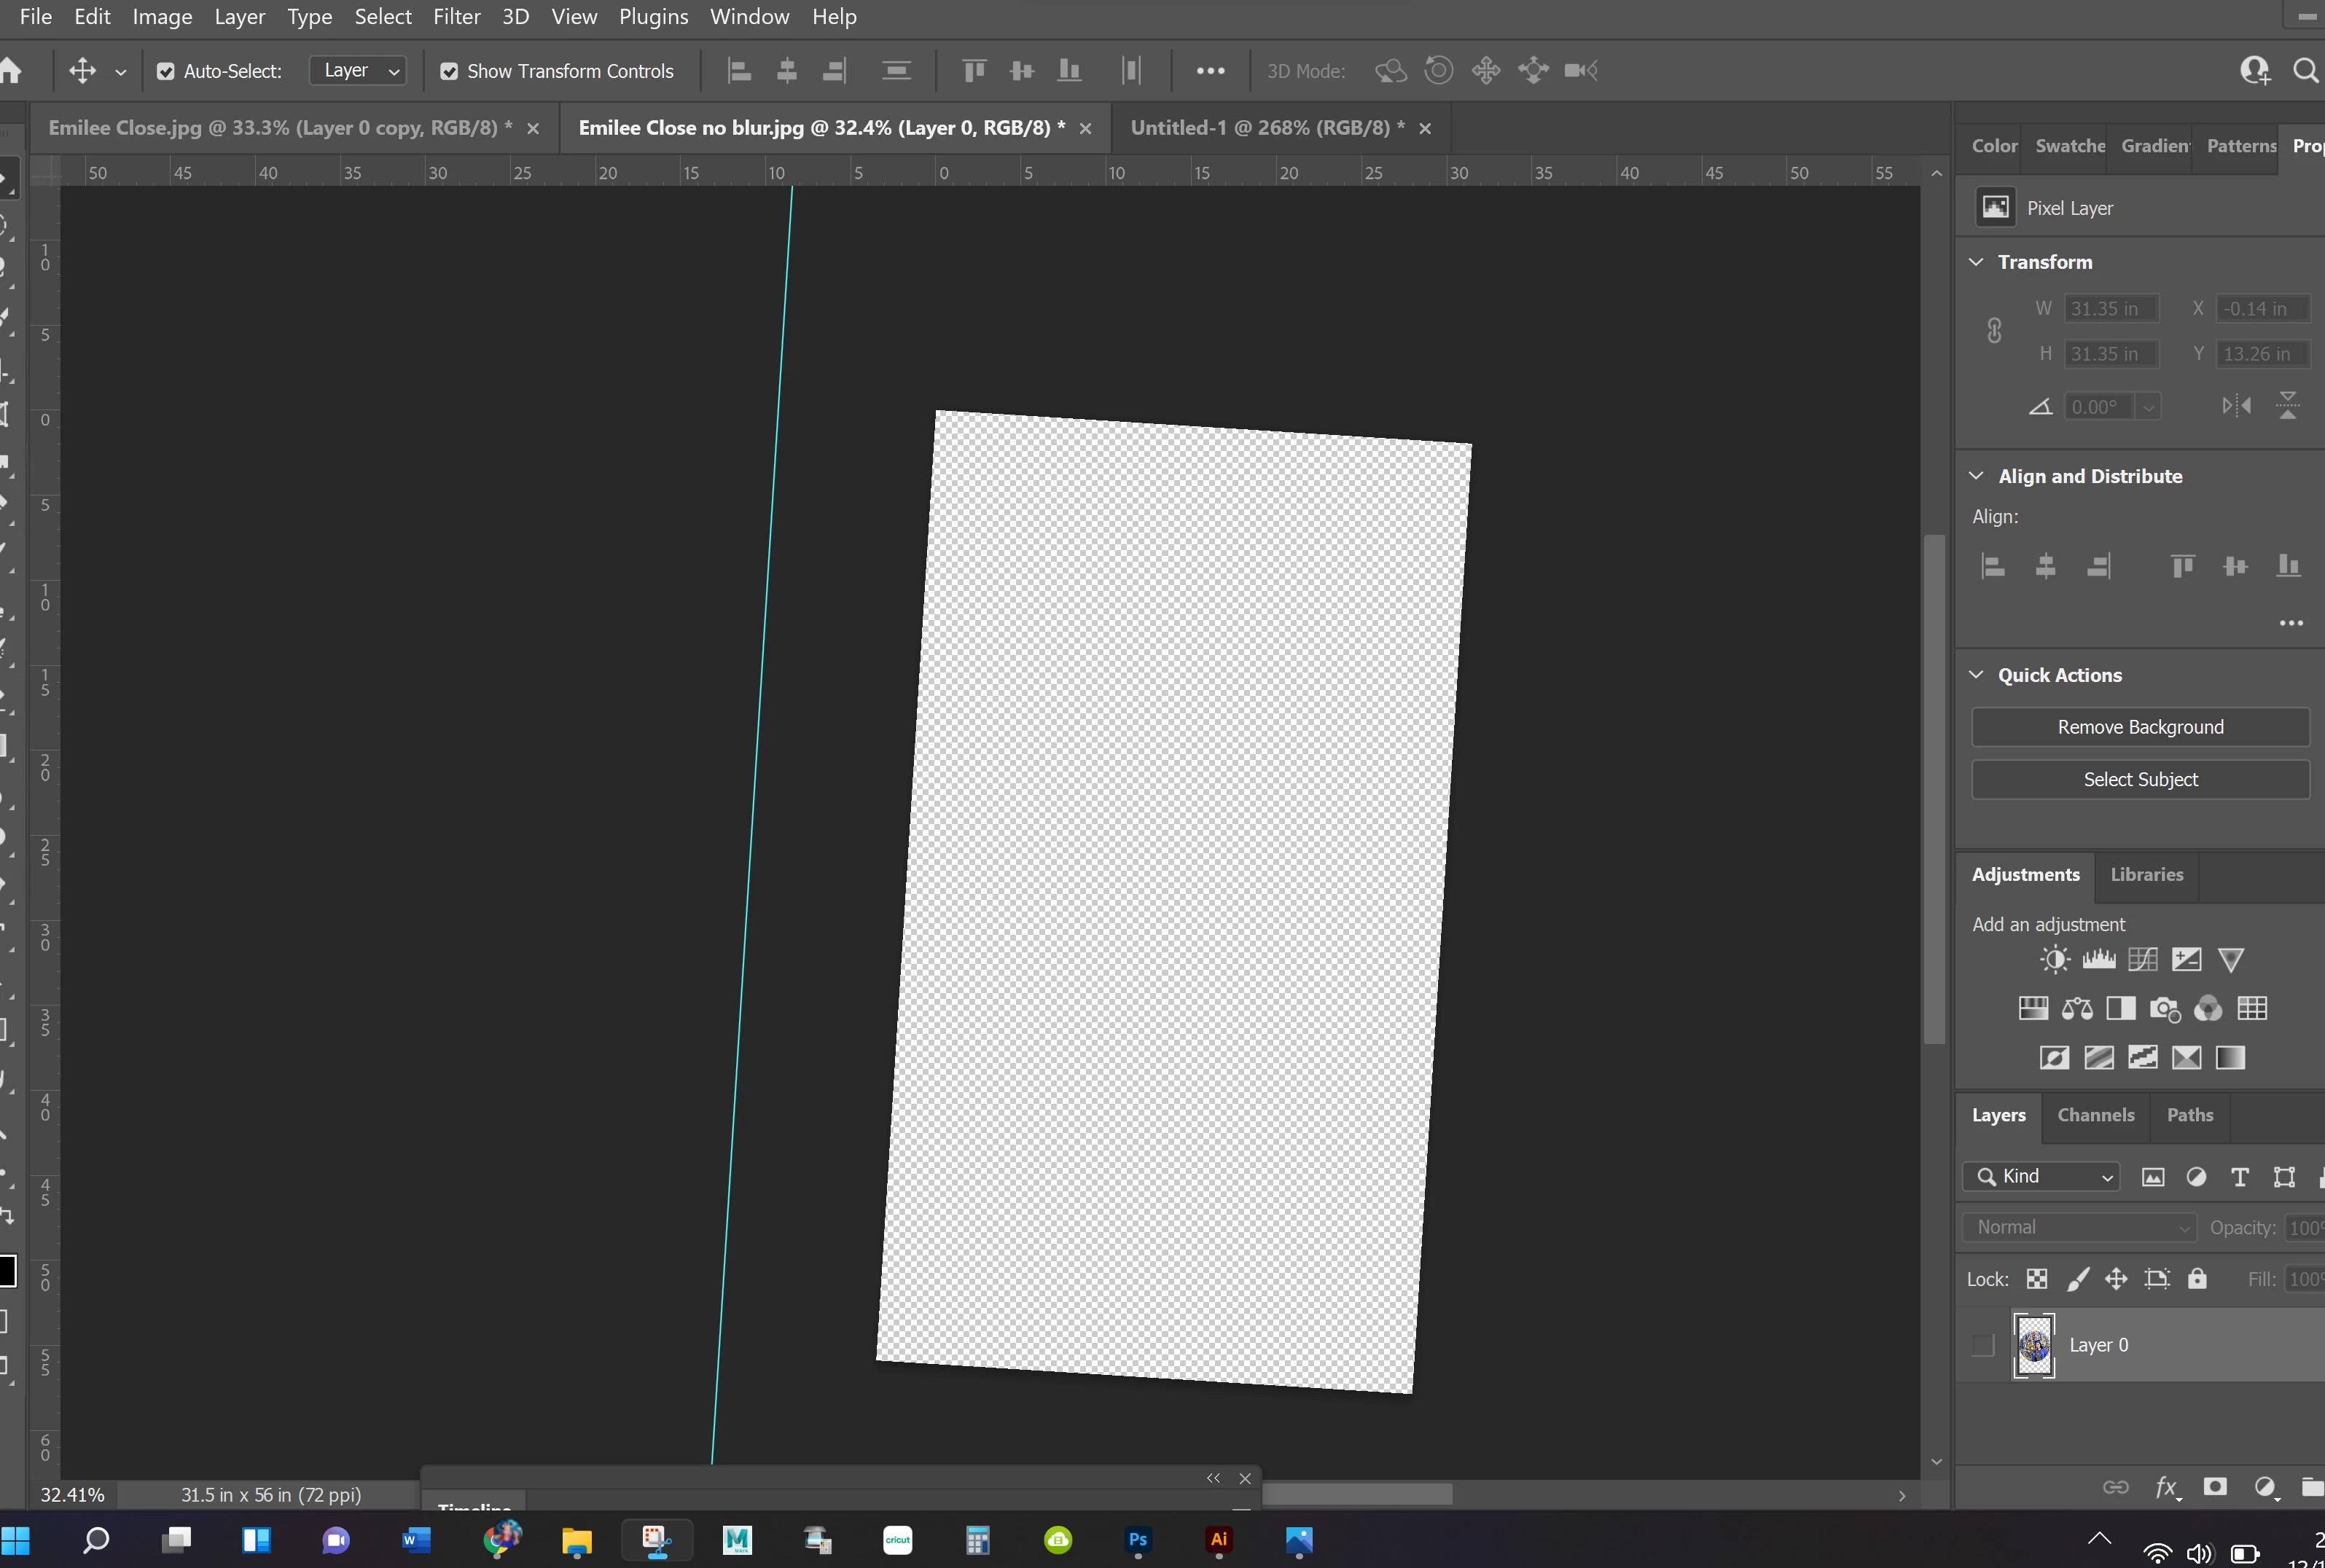
Task: Click the Brightness/Contrast adjustment icon
Action: point(2054,960)
